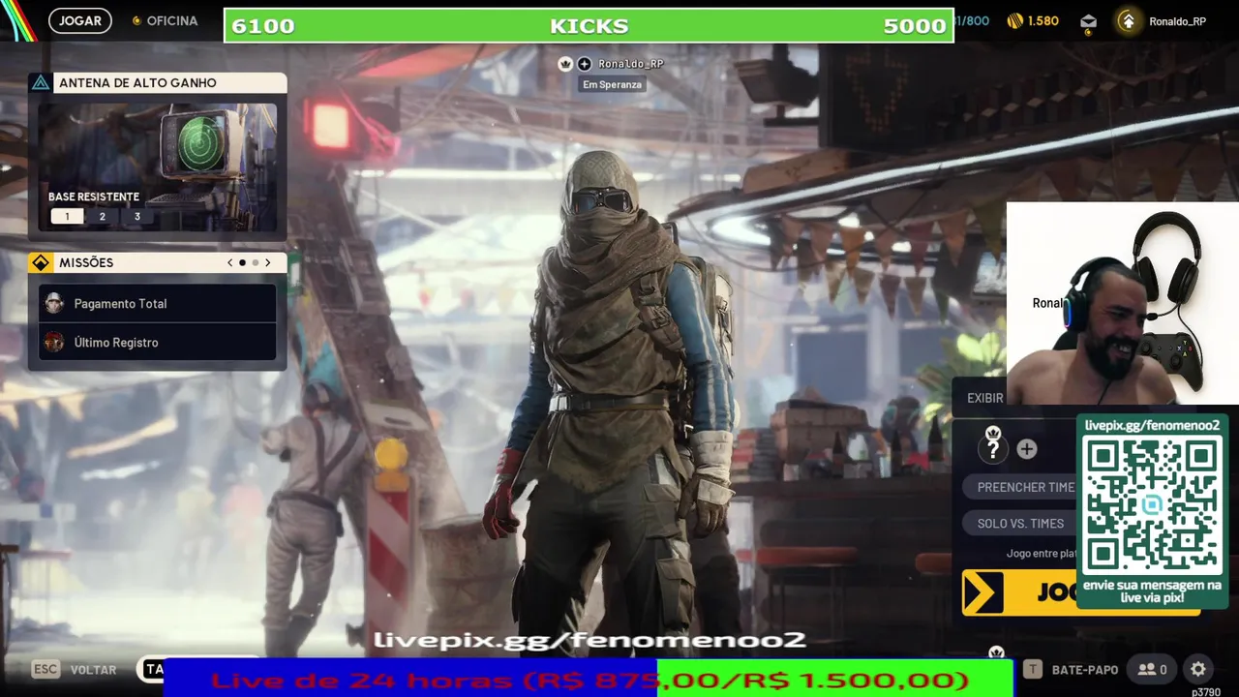Click the livepix QR code
Viewport: 1239px width, 697px height.
1153,503
